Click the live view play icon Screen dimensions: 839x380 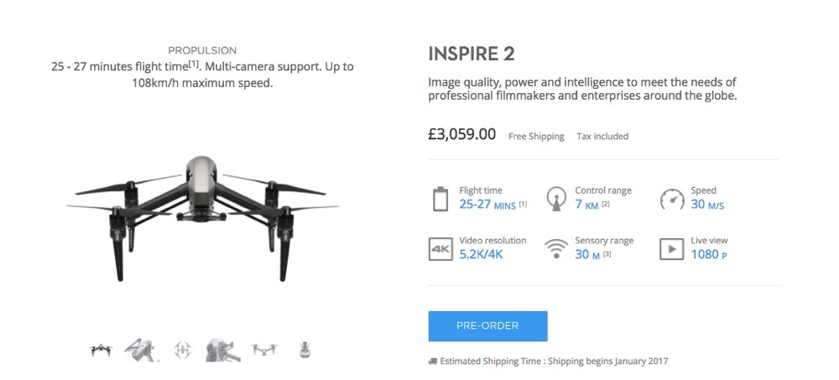671,248
